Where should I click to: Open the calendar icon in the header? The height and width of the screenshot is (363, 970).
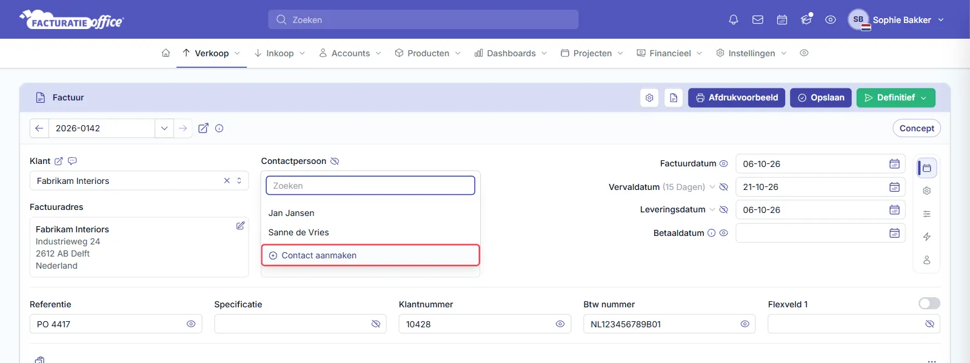point(782,20)
